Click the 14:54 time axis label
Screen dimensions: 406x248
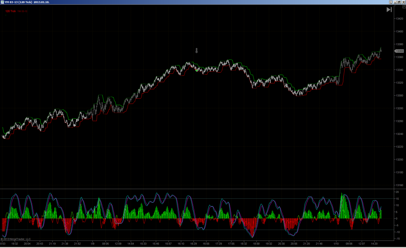click(131, 244)
